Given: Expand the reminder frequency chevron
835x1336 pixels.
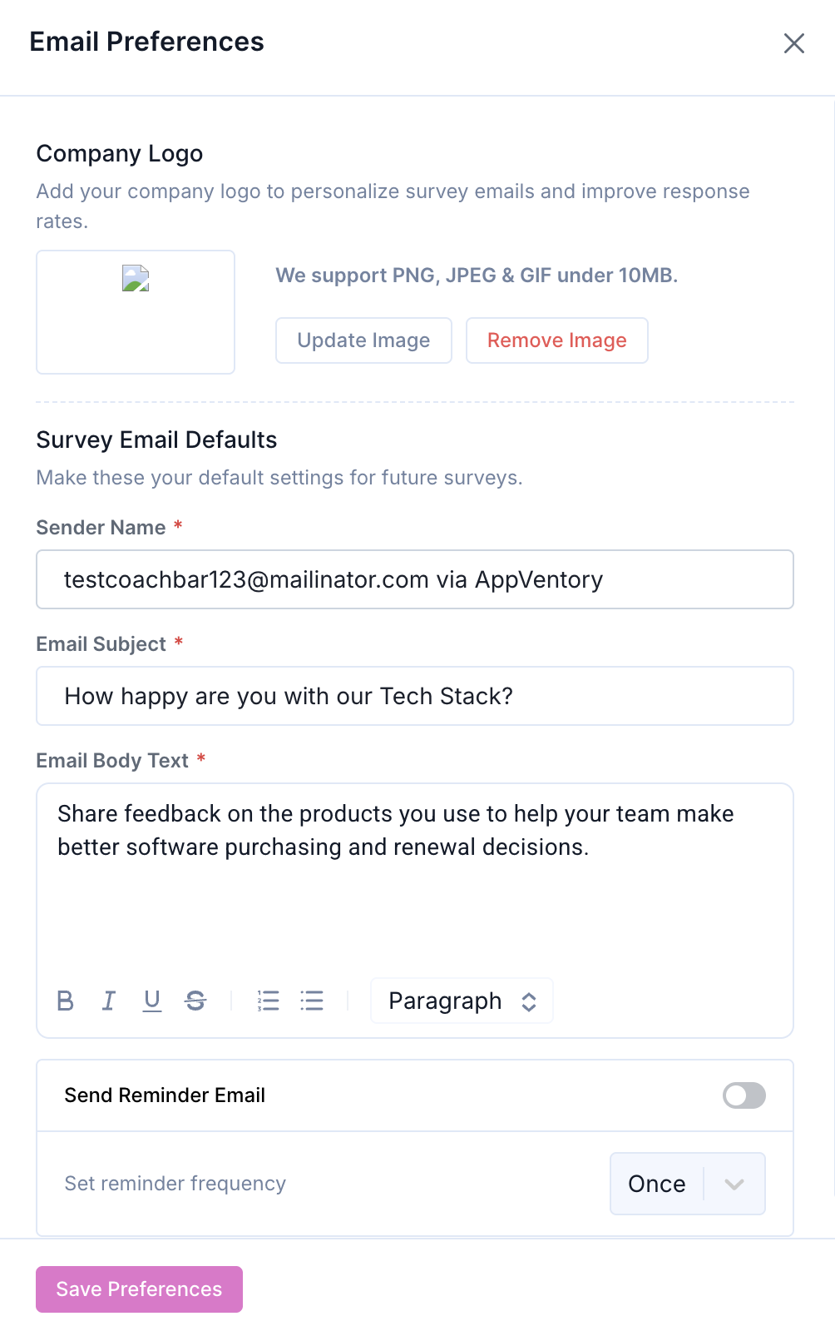Looking at the screenshot, I should click(x=734, y=1184).
